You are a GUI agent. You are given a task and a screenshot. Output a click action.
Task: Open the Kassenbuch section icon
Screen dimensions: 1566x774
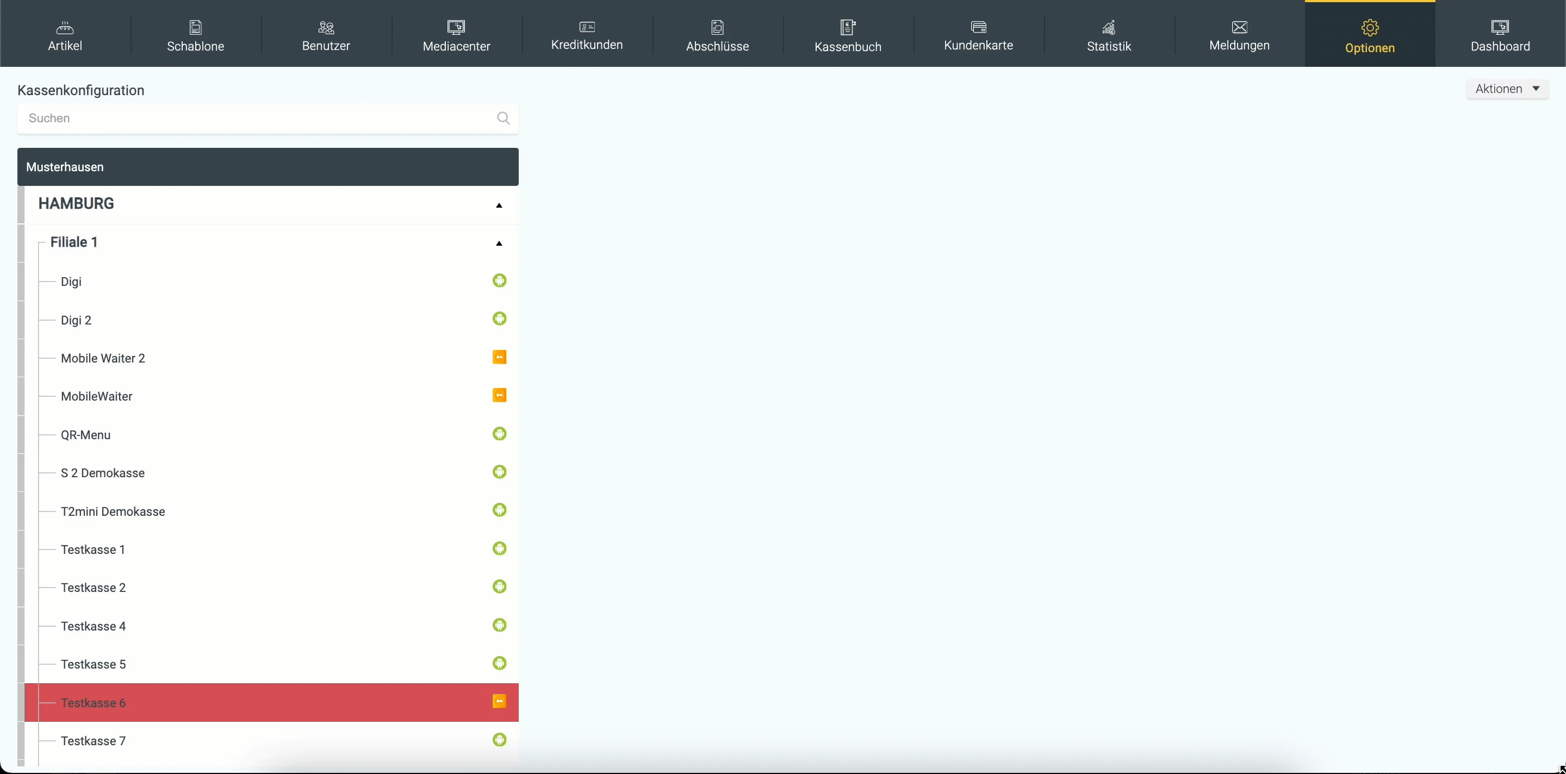pos(848,27)
